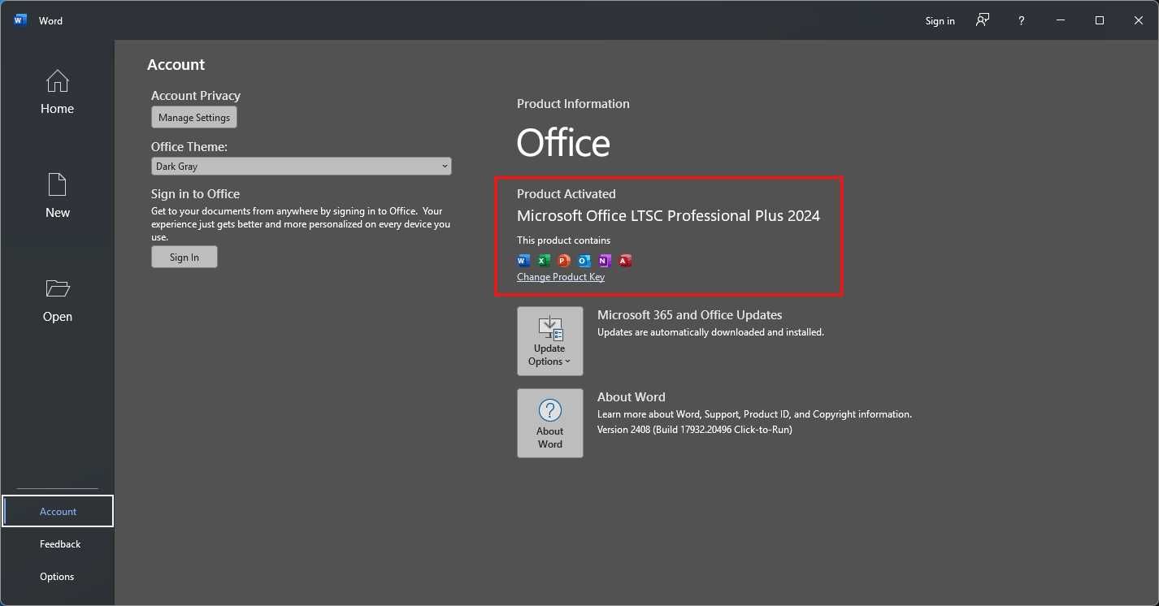The height and width of the screenshot is (606, 1159).
Task: Minimize the Word window
Action: 1061,20
